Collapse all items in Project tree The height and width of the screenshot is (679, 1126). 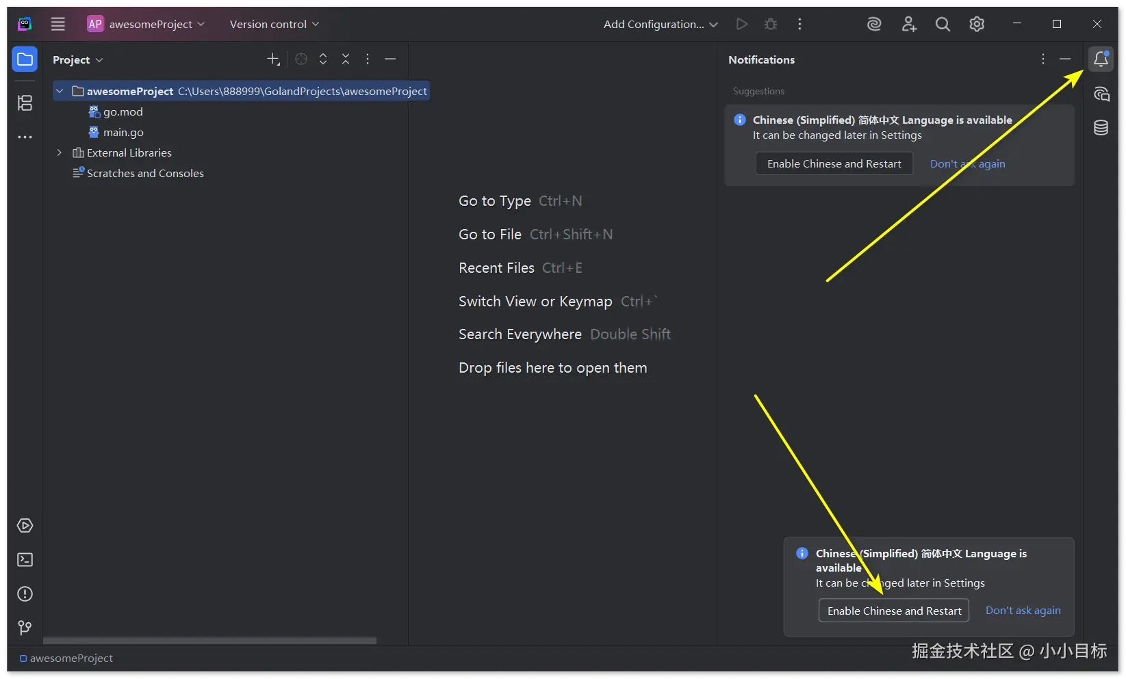coord(346,59)
